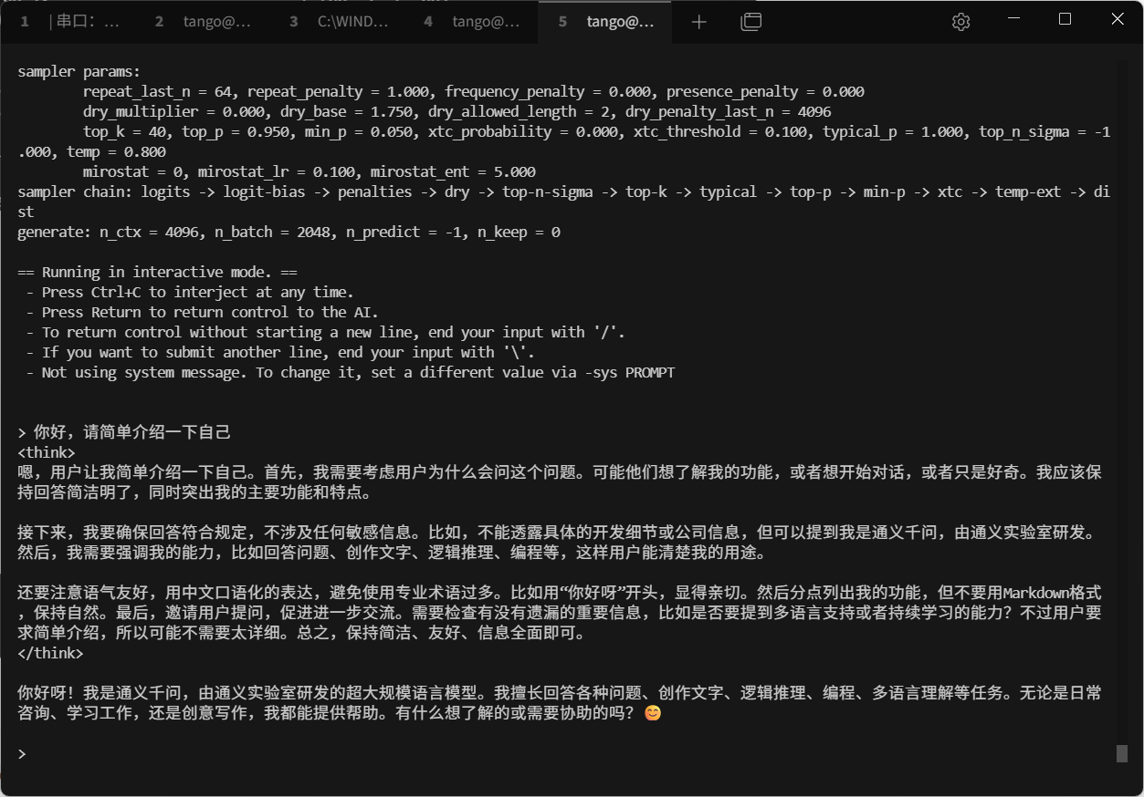1144x797 pixels.
Task: Click the 'repeat_last_n = 64' line
Action: pyautogui.click(x=474, y=91)
